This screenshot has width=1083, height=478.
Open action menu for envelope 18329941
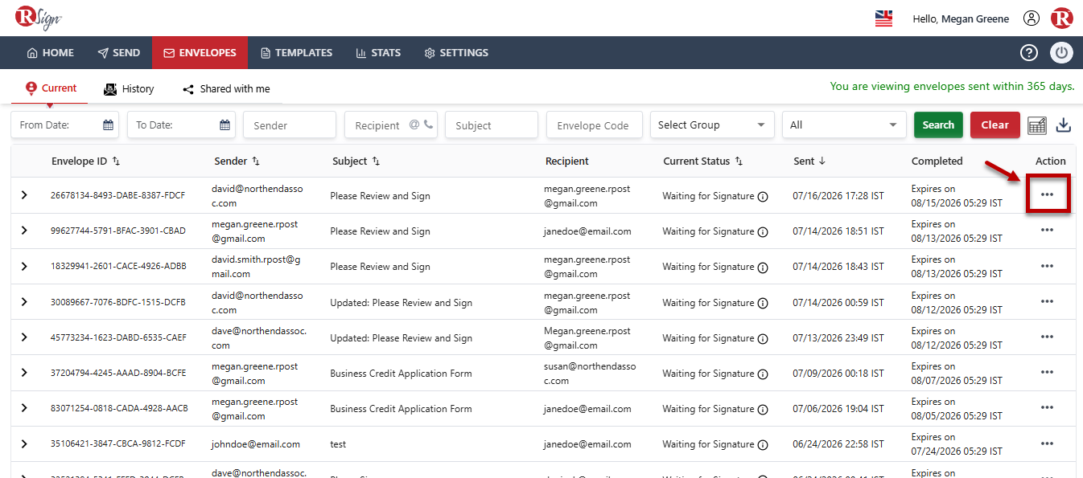(1047, 265)
